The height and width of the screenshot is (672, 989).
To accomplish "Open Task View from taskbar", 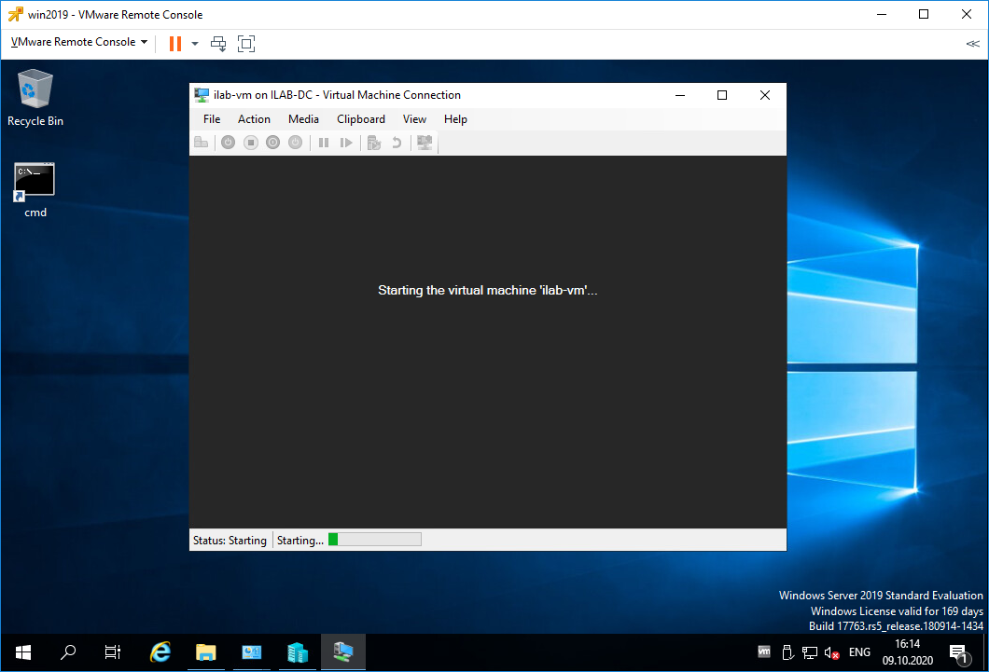I will click(112, 652).
